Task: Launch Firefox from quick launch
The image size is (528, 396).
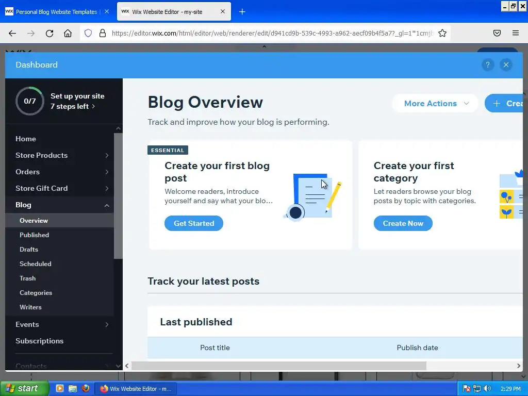Action: pos(86,389)
